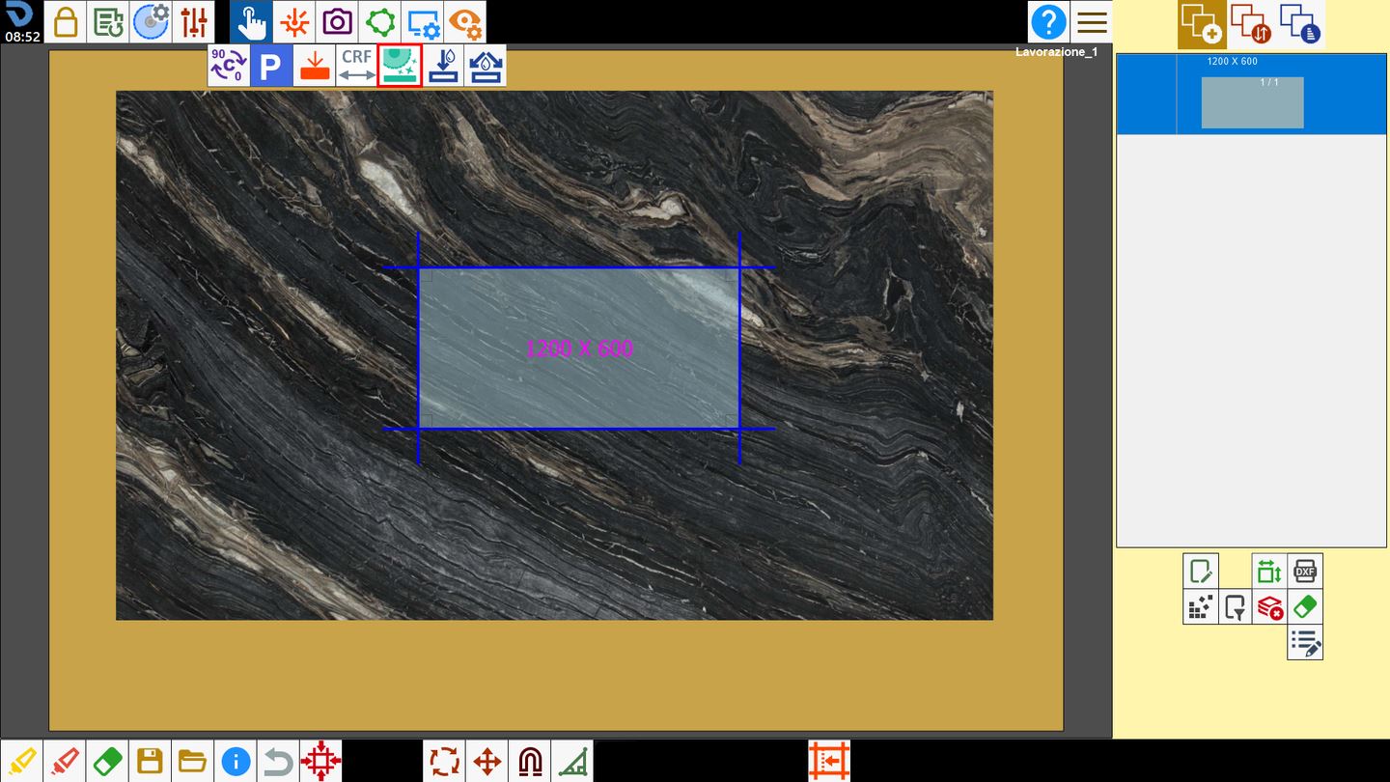Click the red delete stack icon
Viewport: 1390px width, 782px height.
pos(1269,606)
